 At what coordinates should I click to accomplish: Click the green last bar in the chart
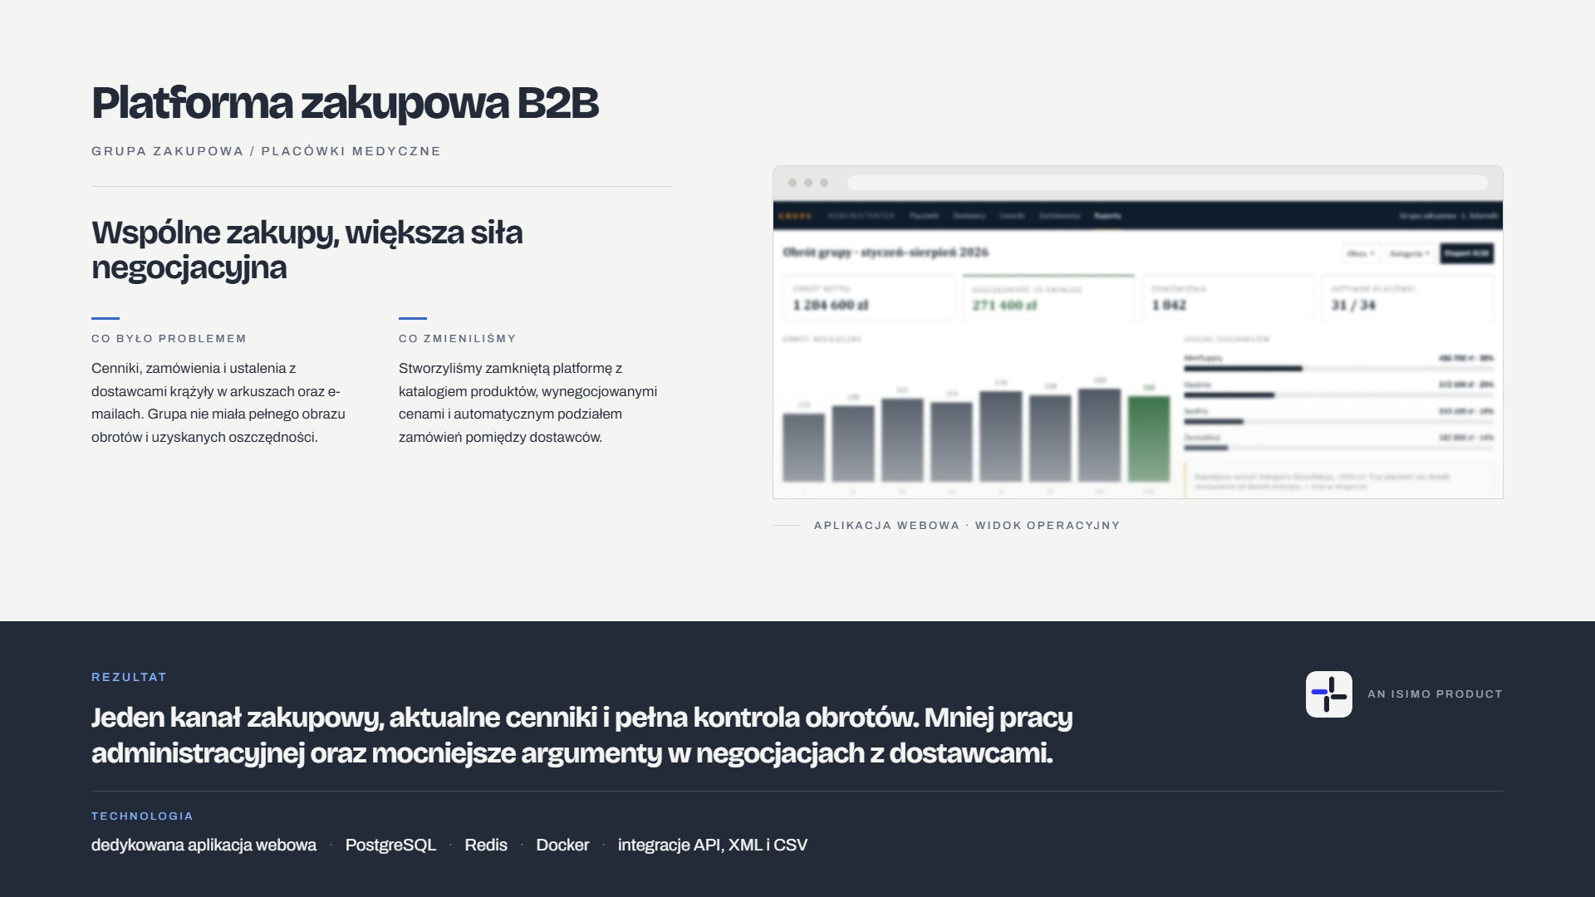[x=1149, y=439]
